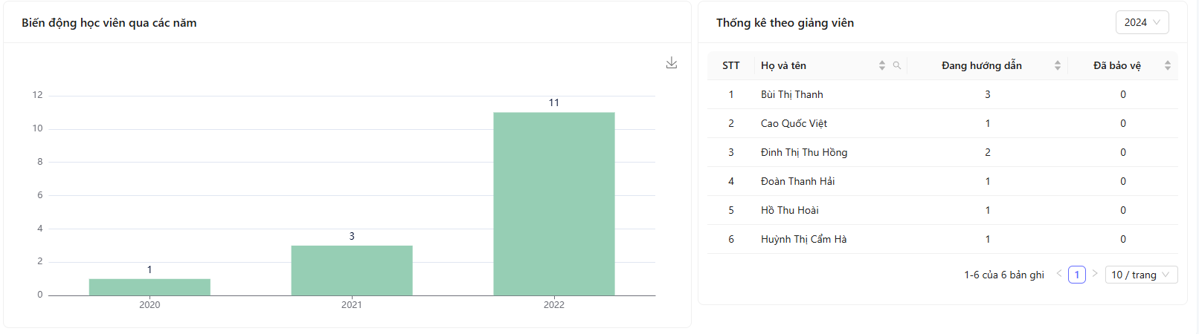Viewport: 1199px width, 334px height.
Task: Sort by Họ và tên column arrows
Action: [x=882, y=65]
